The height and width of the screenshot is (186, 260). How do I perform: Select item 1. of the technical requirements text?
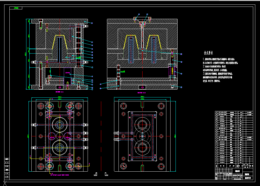(220, 61)
